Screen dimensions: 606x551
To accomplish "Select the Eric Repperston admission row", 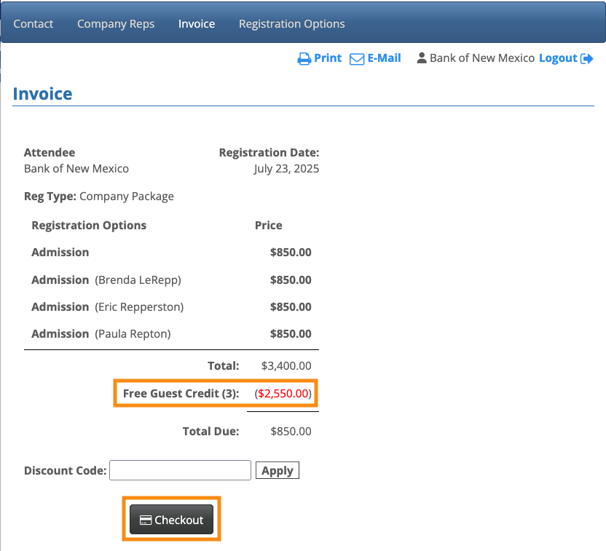I will coord(172,307).
